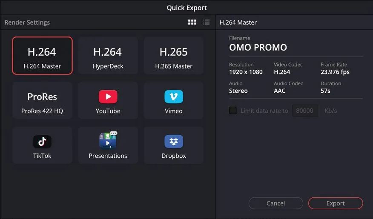Switch to list view of presets
The height and width of the screenshot is (219, 373).
[206, 23]
